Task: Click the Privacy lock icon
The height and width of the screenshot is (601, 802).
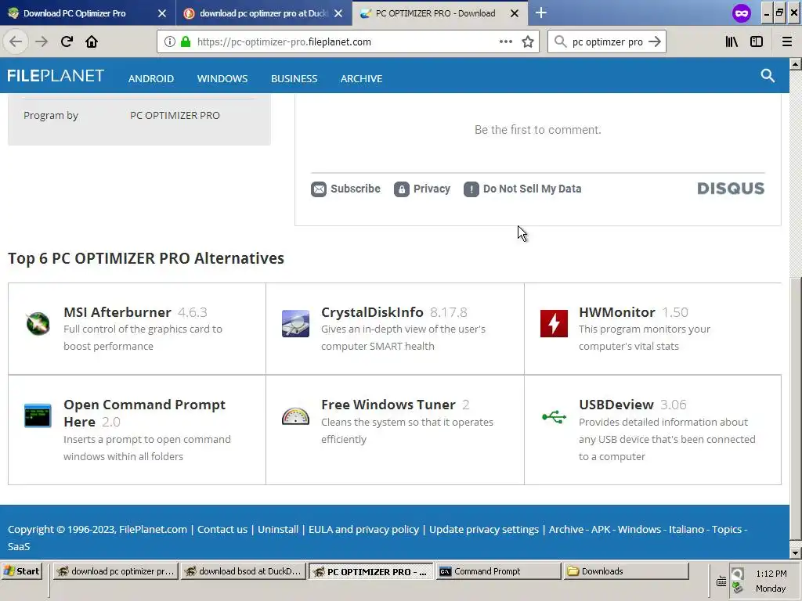Action: click(402, 189)
